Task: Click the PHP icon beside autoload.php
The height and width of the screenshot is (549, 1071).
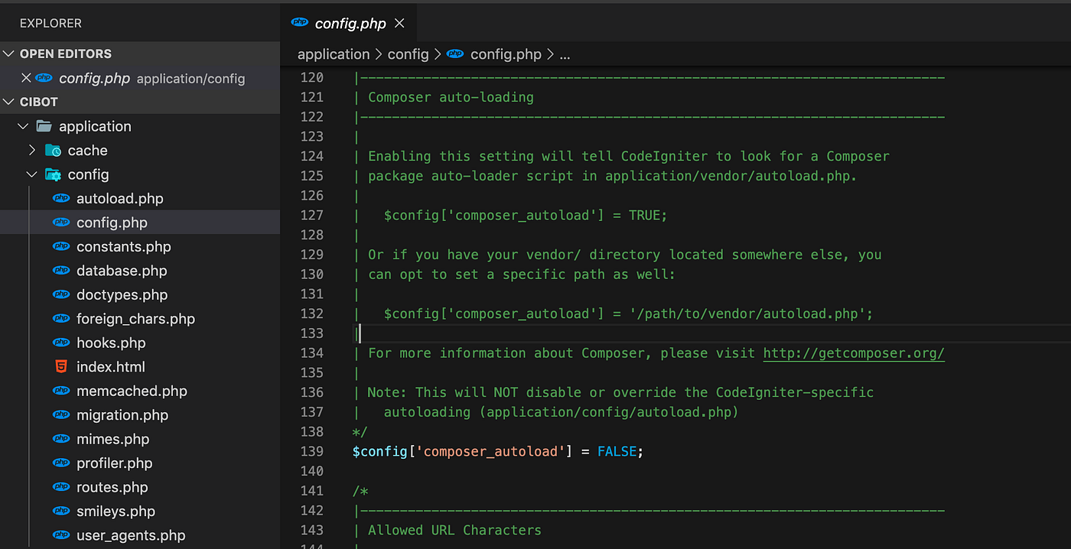Action: point(61,198)
